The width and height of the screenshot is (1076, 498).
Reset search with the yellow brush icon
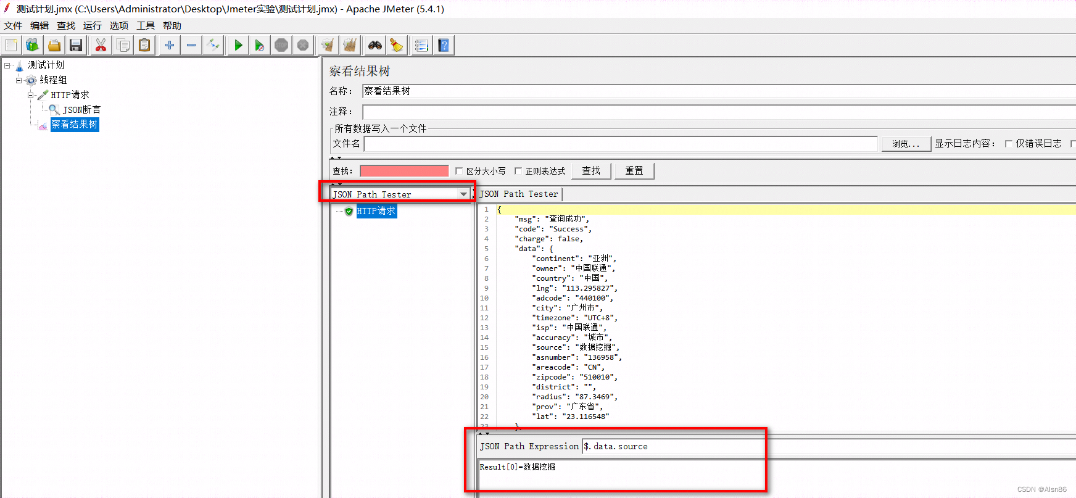pyautogui.click(x=396, y=45)
